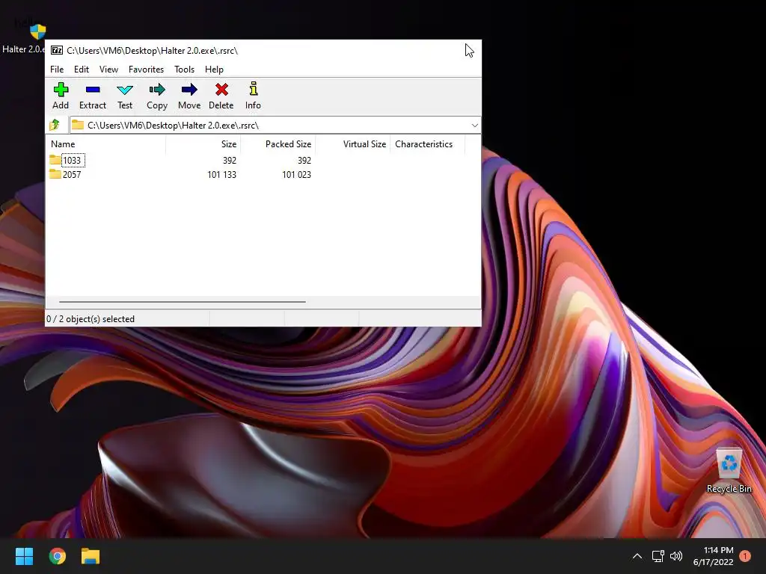Open the Tools menu
This screenshot has width=766, height=574.
pos(184,70)
